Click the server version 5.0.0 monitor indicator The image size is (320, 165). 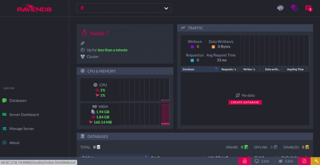[262, 161]
